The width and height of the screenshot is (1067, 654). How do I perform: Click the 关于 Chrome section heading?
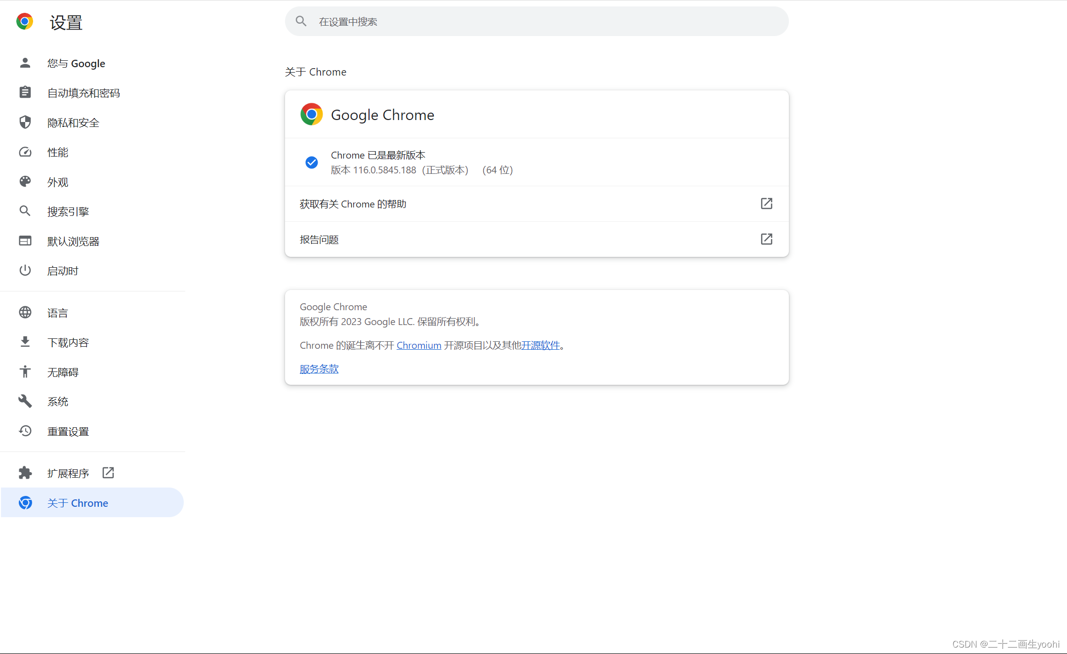pos(316,72)
